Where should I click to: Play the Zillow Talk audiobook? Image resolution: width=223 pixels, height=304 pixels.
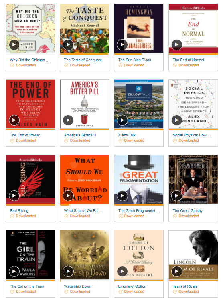(x=122, y=120)
